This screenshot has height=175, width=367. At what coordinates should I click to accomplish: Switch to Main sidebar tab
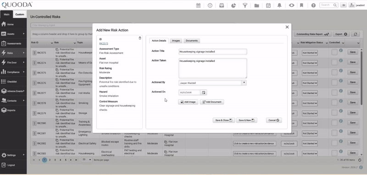(6, 15)
